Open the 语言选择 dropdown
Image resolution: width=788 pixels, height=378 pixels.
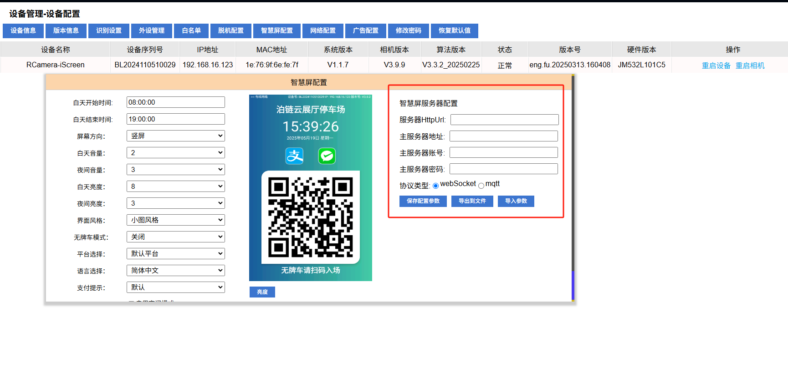pyautogui.click(x=176, y=271)
